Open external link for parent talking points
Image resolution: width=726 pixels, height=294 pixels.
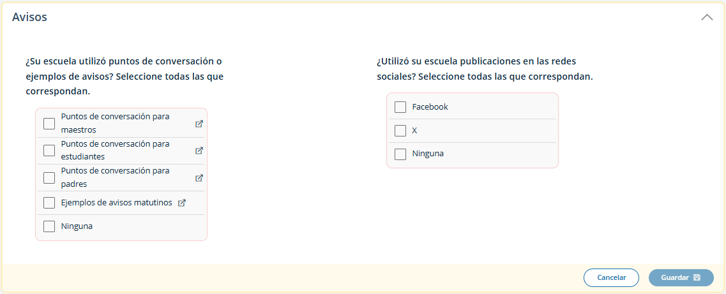199,178
